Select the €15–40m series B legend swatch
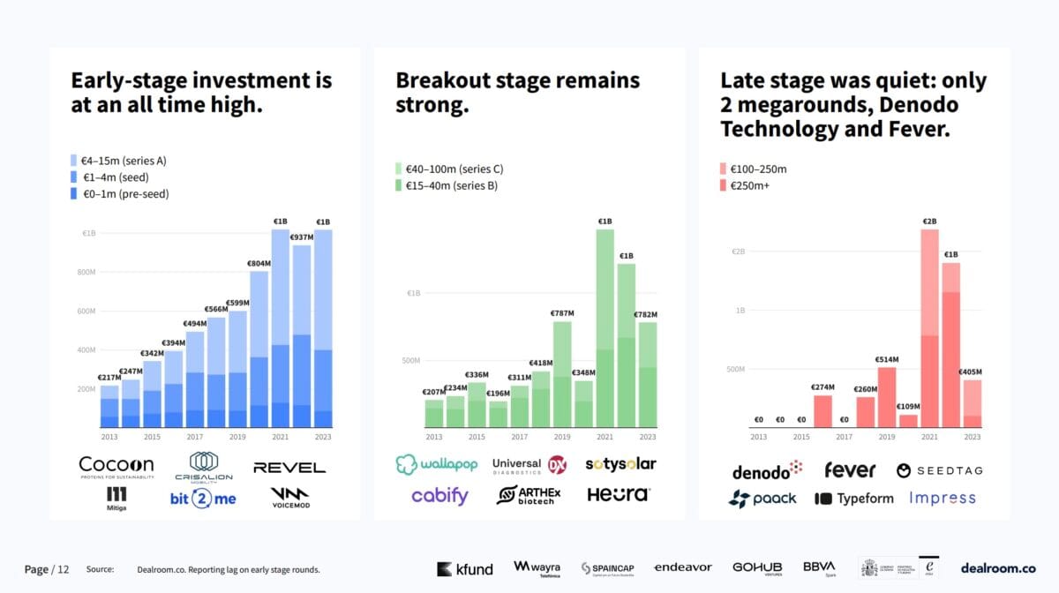Screen dimensions: 1059x593 point(400,185)
